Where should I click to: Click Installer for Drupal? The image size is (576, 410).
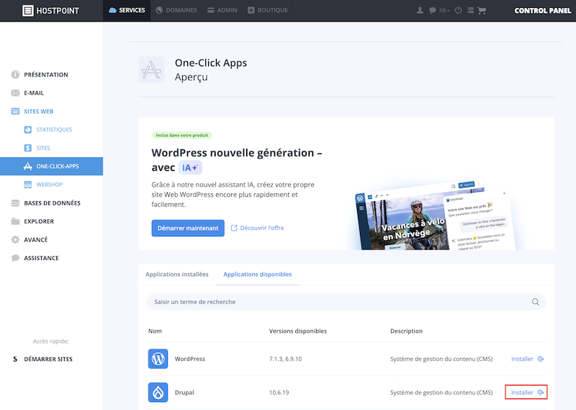point(526,392)
